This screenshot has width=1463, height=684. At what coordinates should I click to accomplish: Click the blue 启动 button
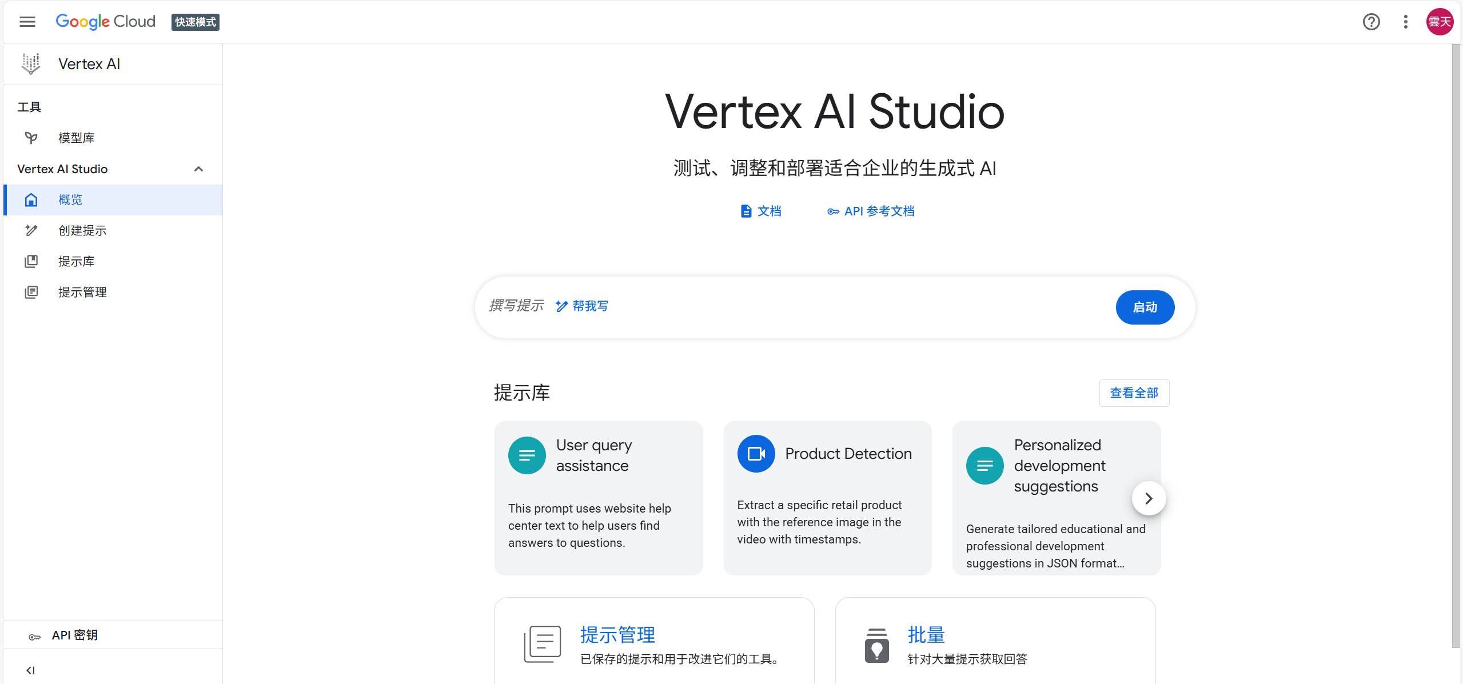coord(1145,307)
